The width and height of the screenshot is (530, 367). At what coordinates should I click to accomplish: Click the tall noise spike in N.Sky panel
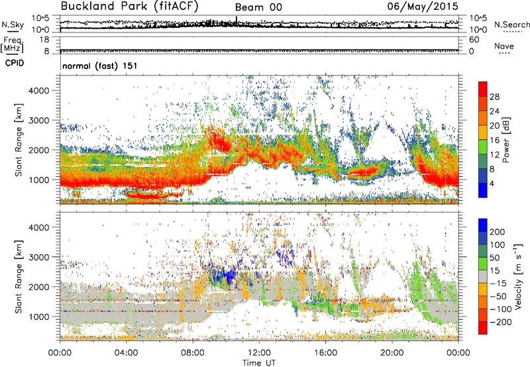[237, 21]
